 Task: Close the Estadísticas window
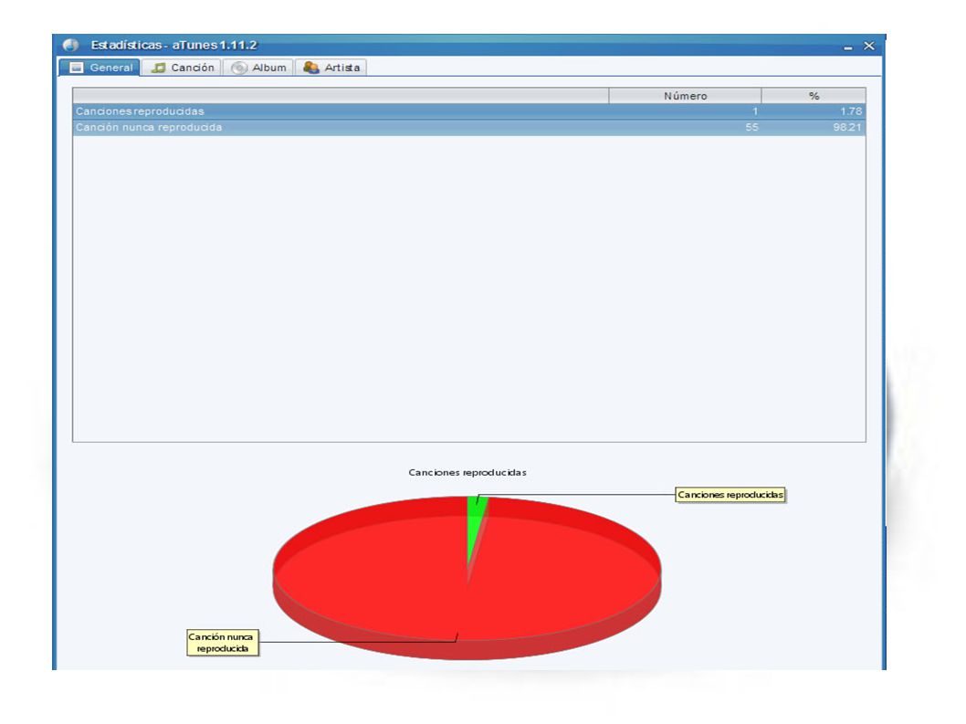coord(868,46)
